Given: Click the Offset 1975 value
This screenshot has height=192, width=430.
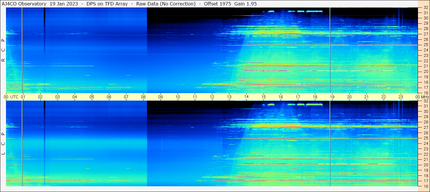Looking at the screenshot, I should coord(217,4).
